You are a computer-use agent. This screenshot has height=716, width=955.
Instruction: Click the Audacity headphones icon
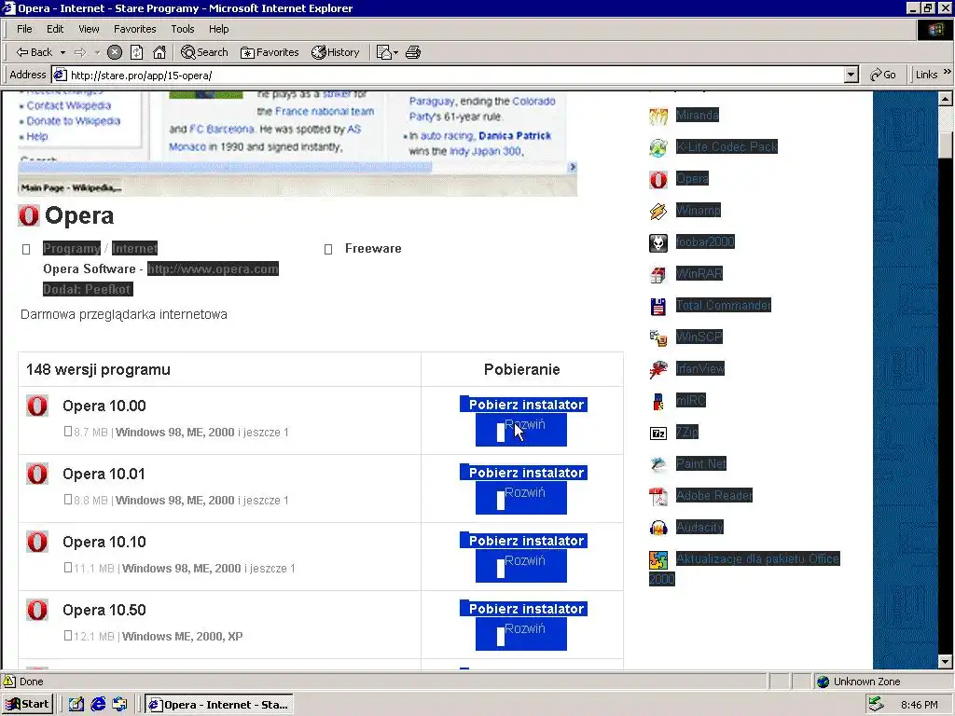[658, 528]
